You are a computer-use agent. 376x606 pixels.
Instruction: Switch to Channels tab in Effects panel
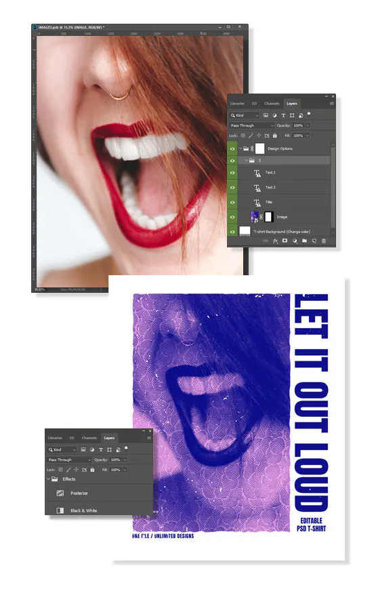pyautogui.click(x=89, y=438)
